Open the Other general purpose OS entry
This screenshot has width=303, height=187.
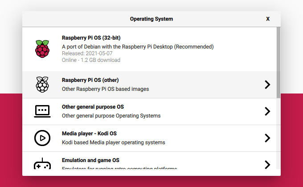click(x=150, y=111)
